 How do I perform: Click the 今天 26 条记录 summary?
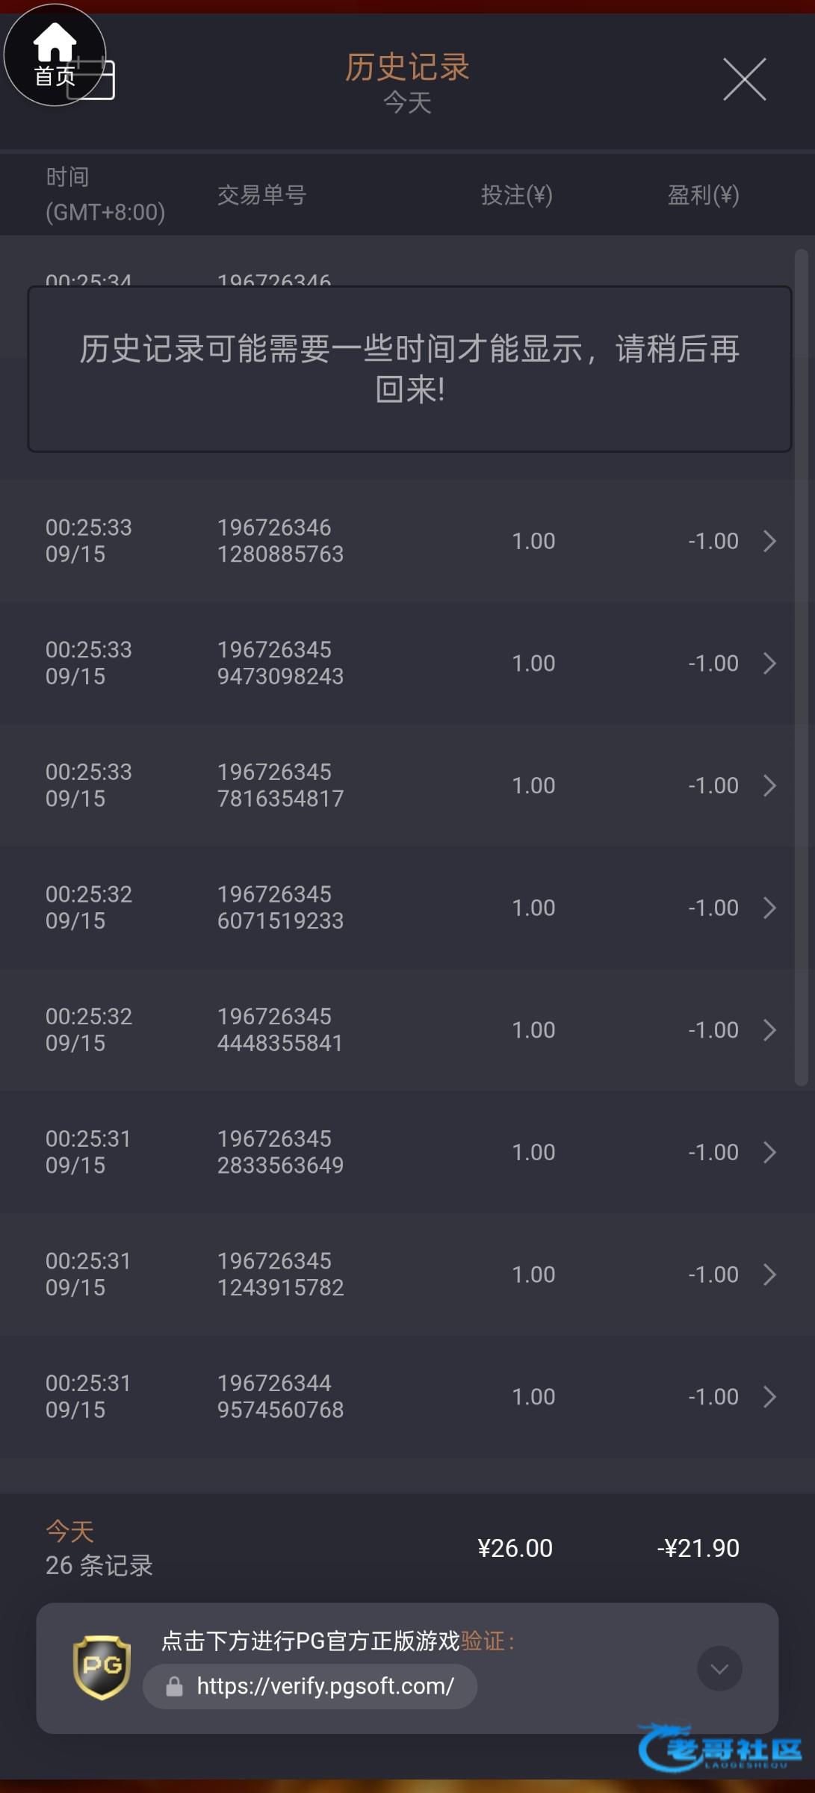[x=99, y=1549]
